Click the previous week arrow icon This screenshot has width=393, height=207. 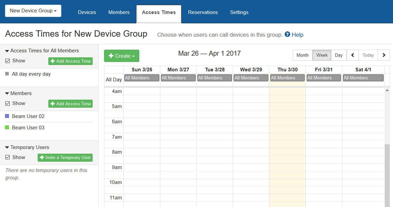pos(353,55)
